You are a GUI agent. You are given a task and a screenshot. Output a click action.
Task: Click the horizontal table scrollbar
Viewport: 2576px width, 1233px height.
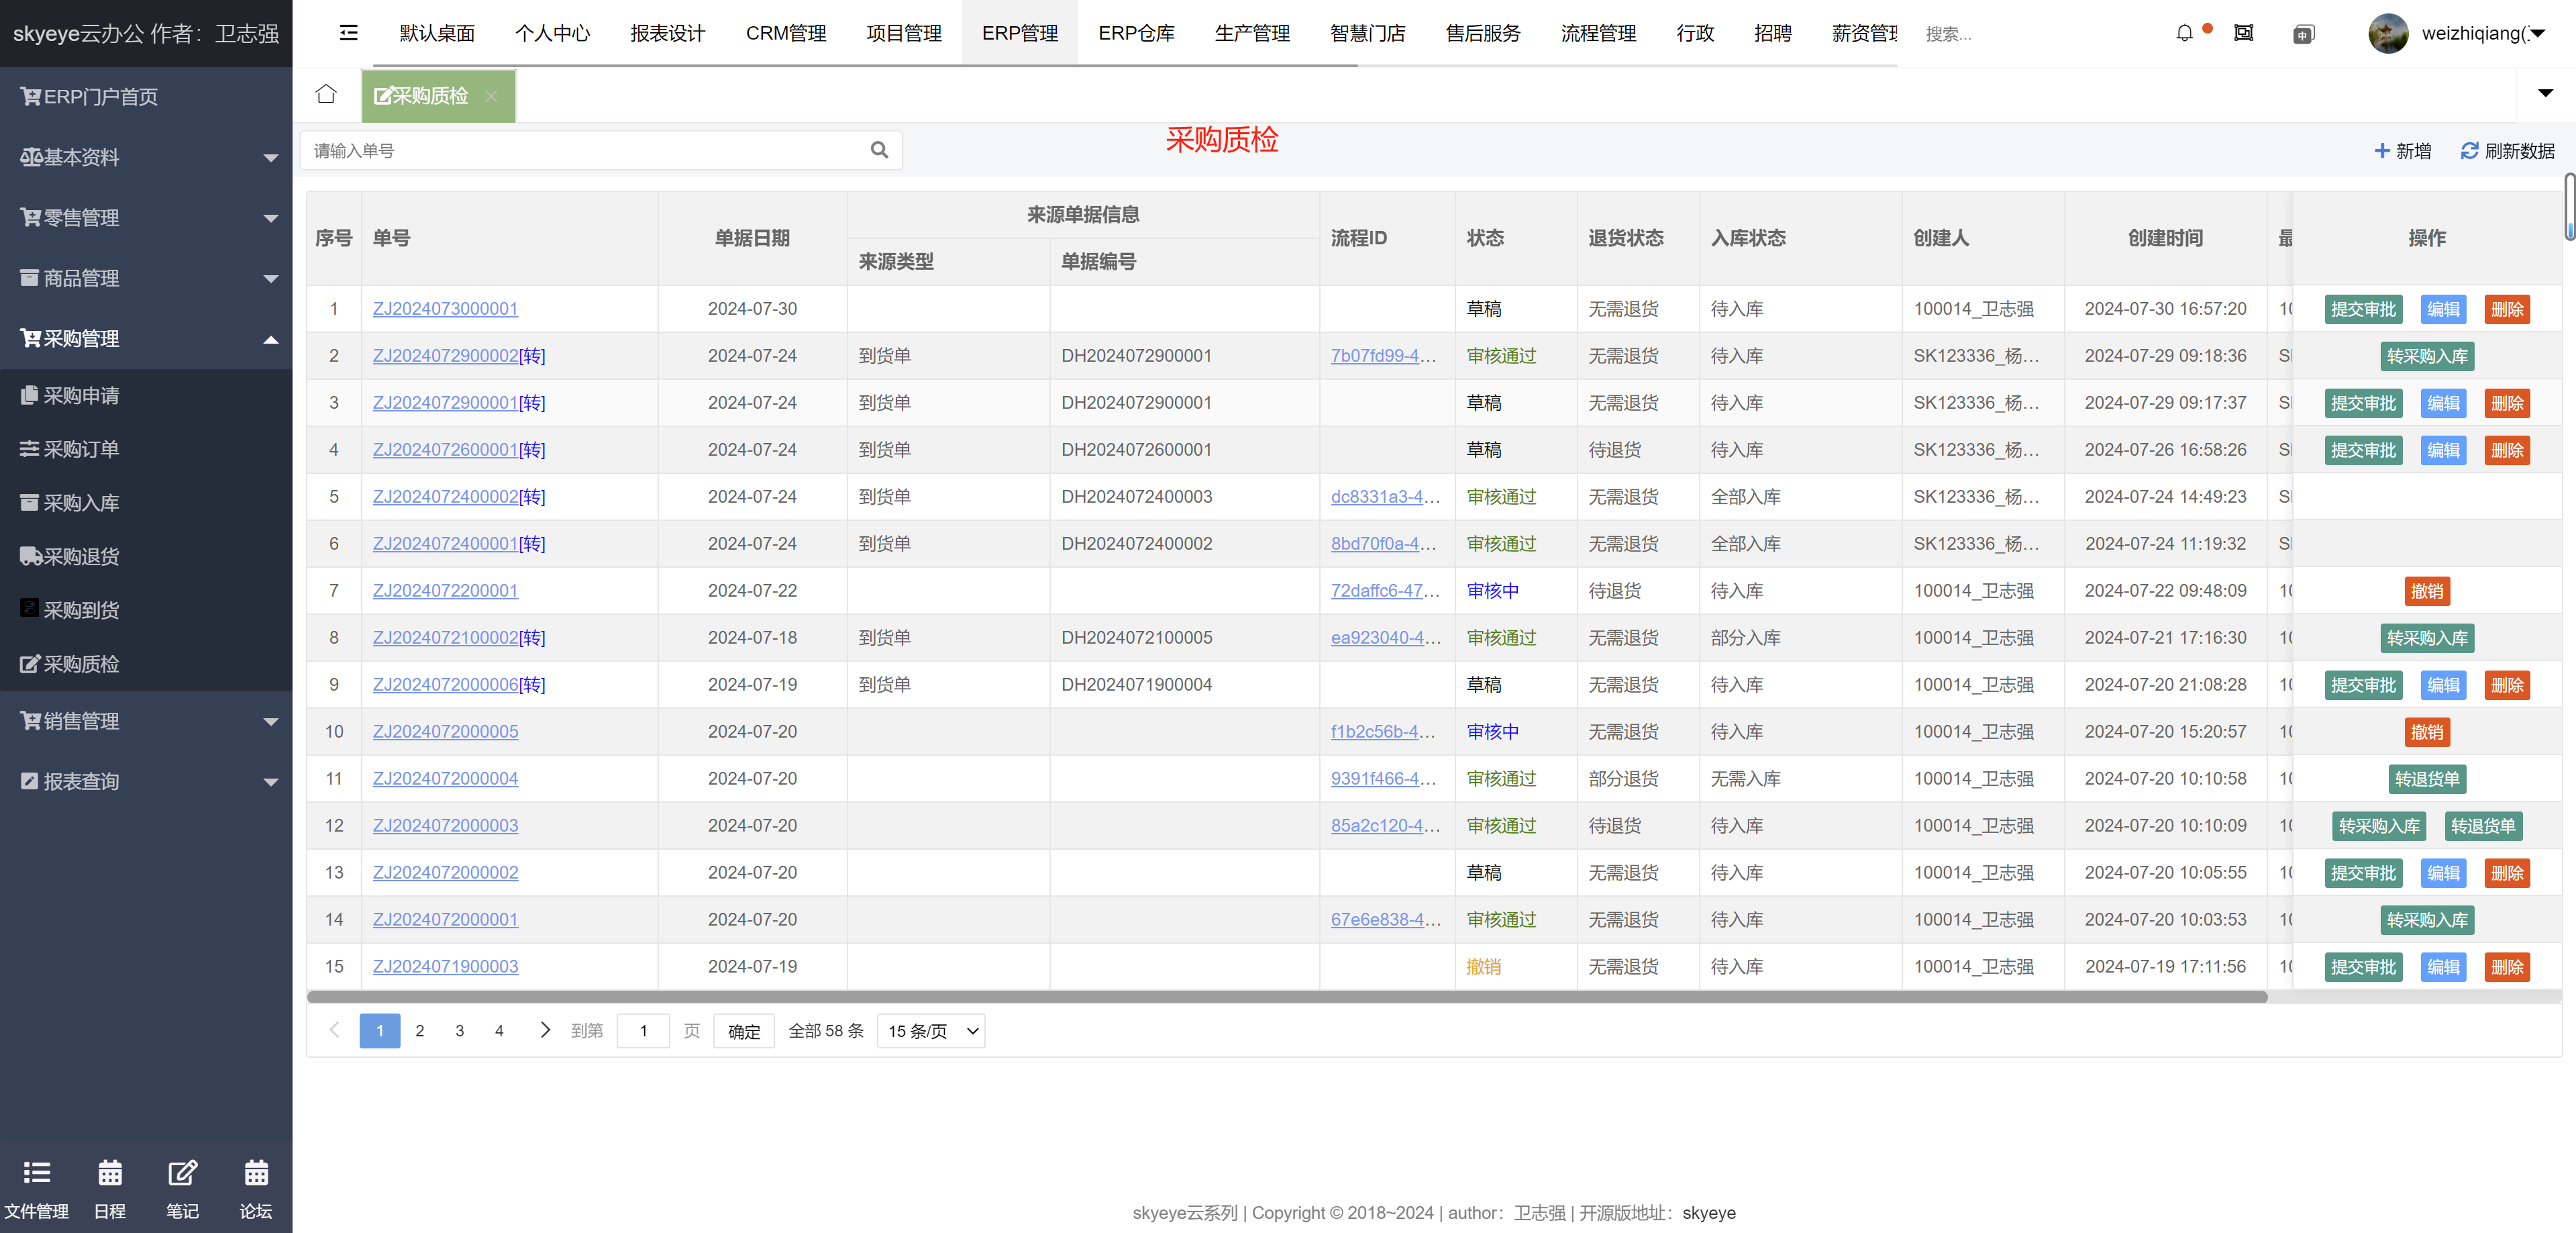(x=1286, y=997)
